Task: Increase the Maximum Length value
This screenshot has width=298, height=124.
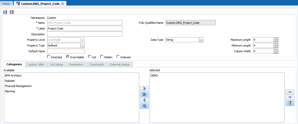Action: pos(276,39)
